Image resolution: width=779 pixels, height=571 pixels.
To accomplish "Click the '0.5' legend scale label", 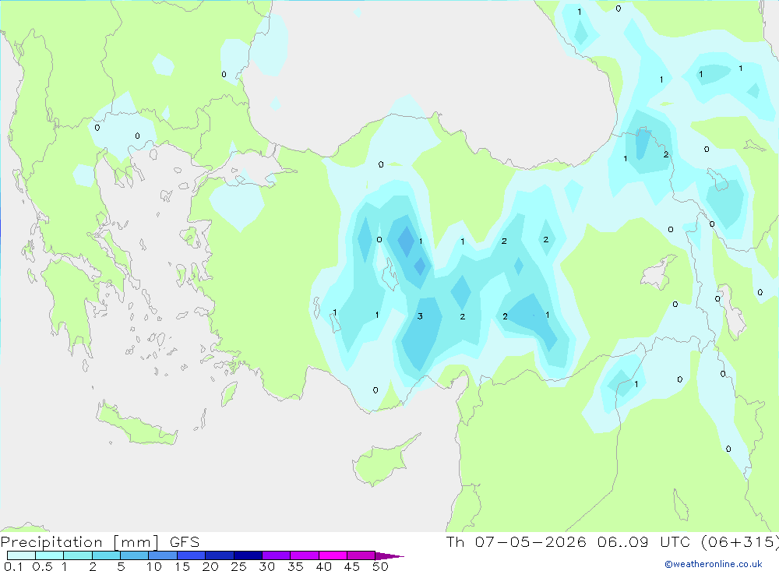I will (42, 566).
